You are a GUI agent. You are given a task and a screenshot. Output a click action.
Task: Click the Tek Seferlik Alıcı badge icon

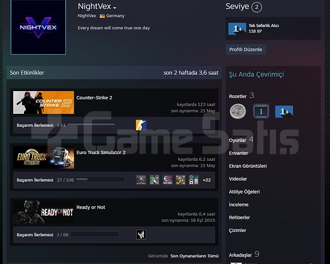coord(237,28)
